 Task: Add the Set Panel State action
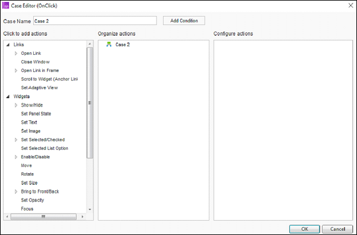point(36,114)
